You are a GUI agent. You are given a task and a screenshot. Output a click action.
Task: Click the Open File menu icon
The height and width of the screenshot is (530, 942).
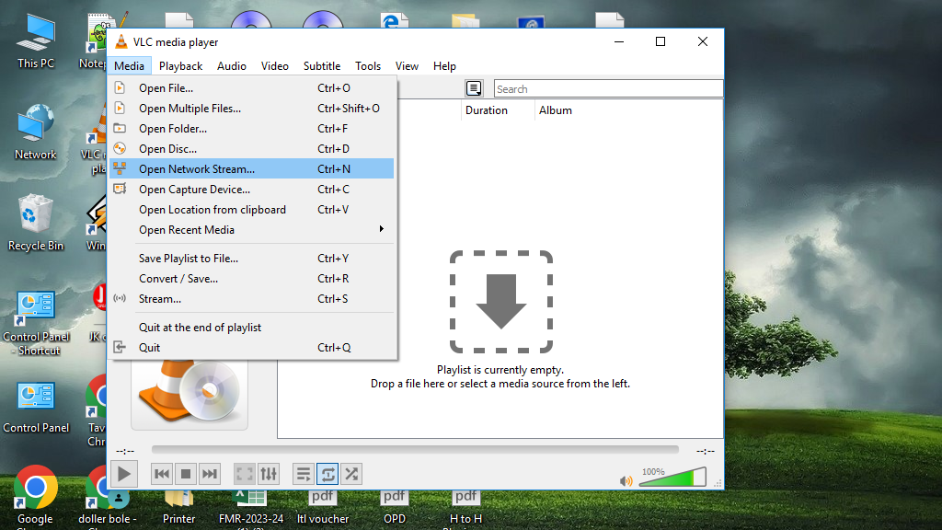point(120,87)
